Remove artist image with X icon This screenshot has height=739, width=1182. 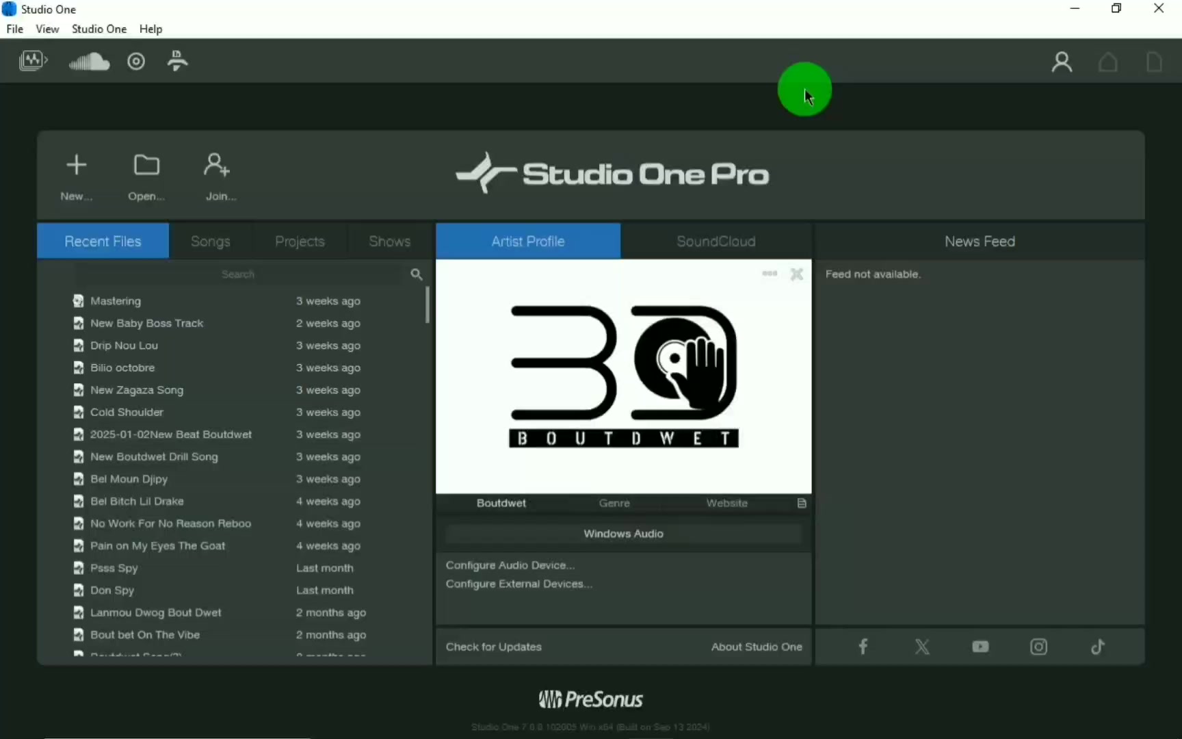797,274
